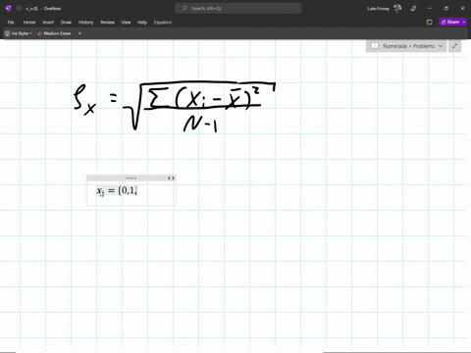Image resolution: width=471 pixels, height=353 pixels.
Task: Expand the Share dropdown arrow
Action: pos(464,22)
